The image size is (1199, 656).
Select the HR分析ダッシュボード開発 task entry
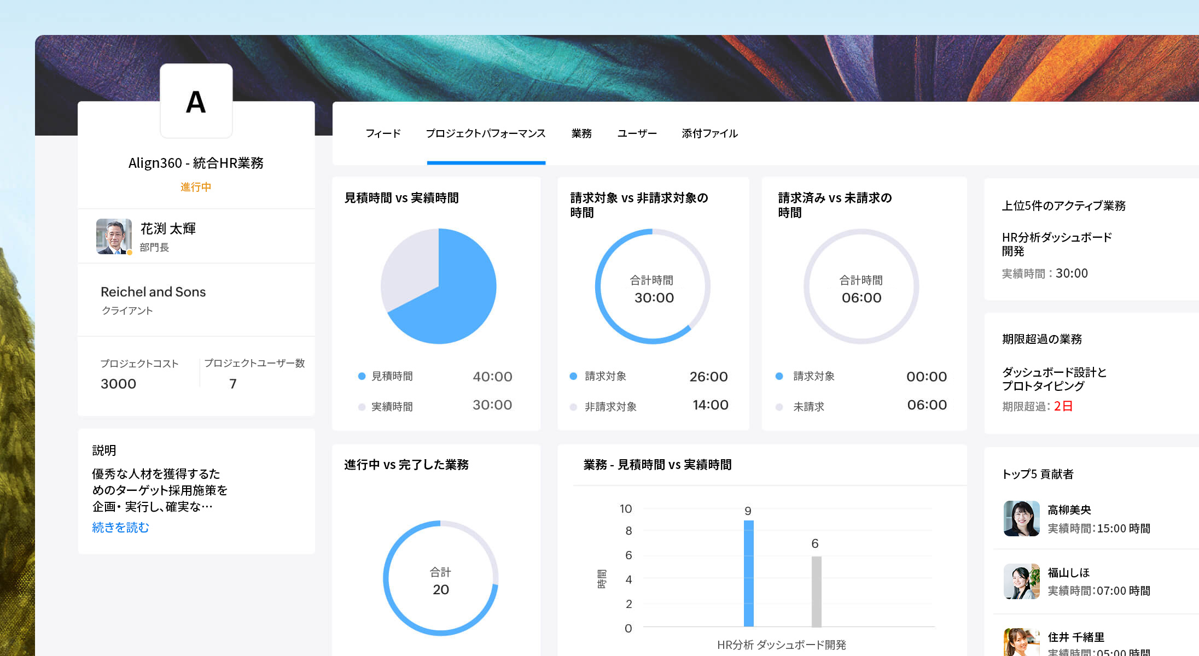[1057, 244]
